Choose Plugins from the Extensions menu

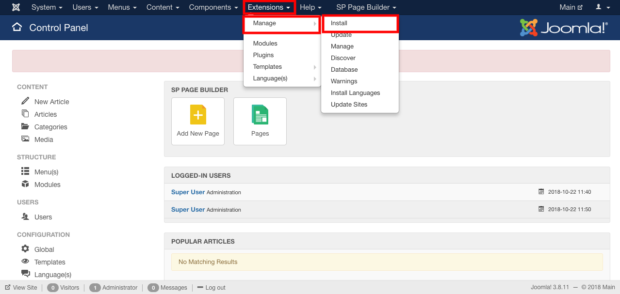[282, 55]
